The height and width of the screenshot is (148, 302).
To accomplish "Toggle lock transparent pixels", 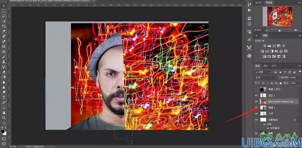I will point(263,83).
